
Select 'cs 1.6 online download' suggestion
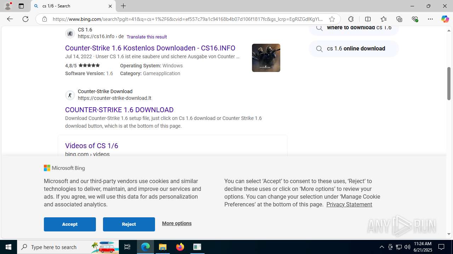[354, 49]
